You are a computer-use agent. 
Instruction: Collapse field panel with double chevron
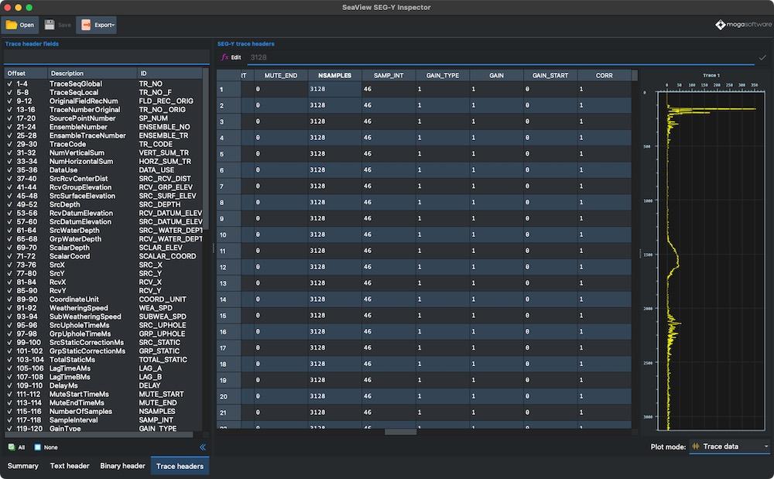pyautogui.click(x=202, y=447)
